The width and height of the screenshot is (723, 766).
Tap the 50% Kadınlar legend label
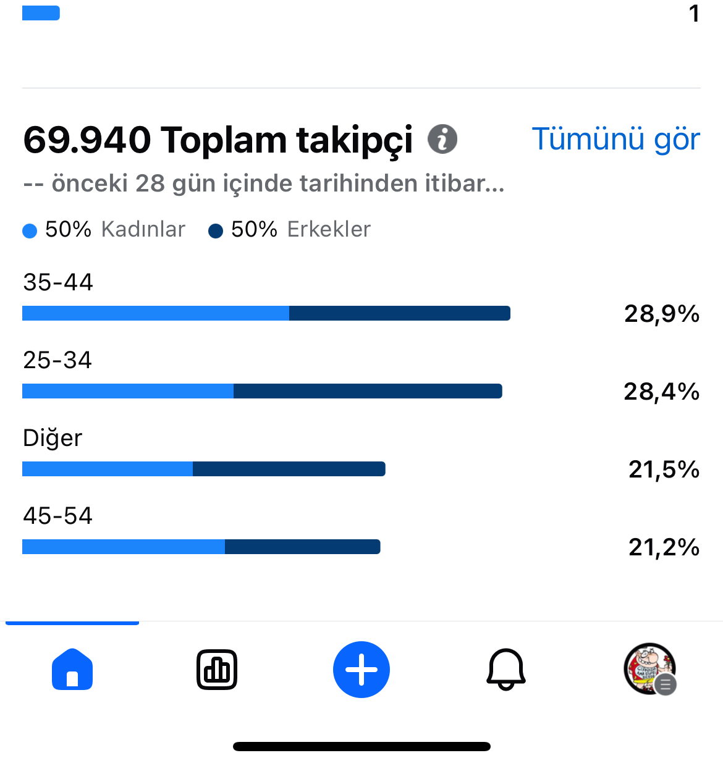115,230
